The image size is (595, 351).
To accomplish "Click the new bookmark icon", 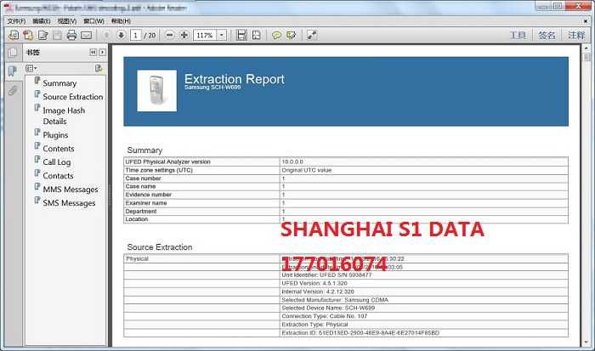I will click(x=99, y=68).
